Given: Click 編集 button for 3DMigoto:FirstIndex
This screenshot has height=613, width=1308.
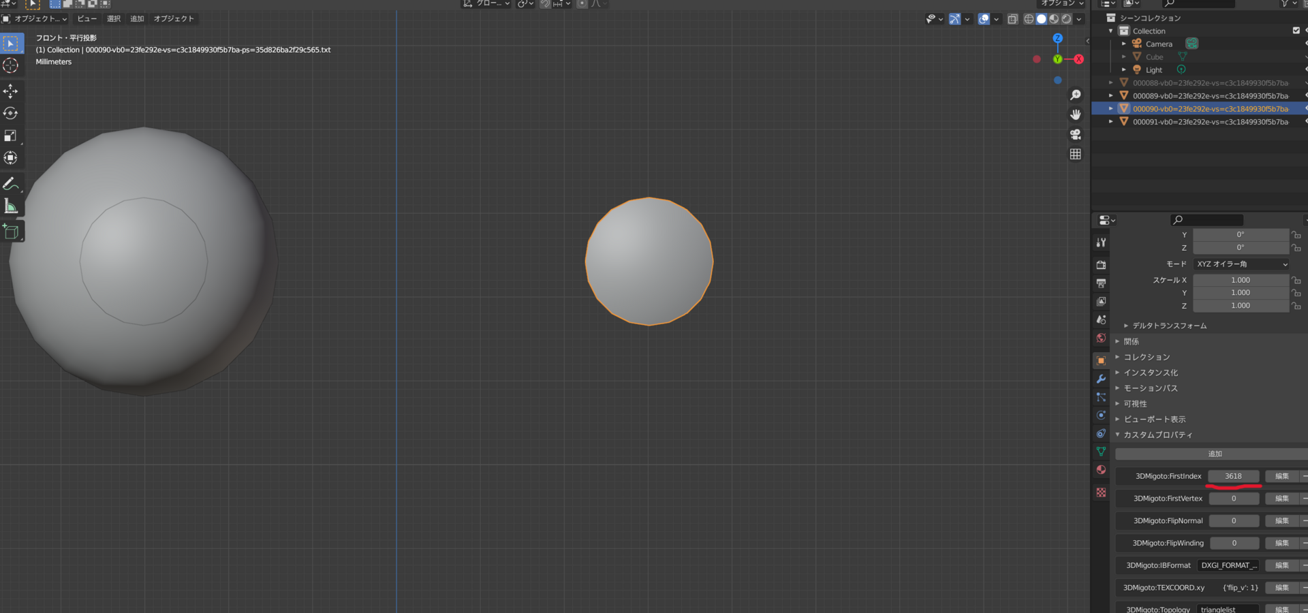Looking at the screenshot, I should [1282, 476].
